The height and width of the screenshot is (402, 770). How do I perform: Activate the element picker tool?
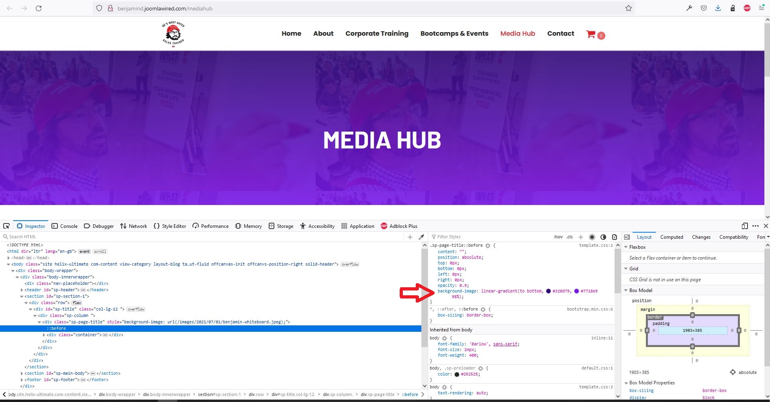[6, 226]
